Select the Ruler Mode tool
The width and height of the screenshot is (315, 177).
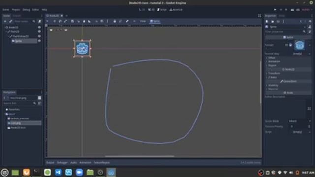pos(89,21)
